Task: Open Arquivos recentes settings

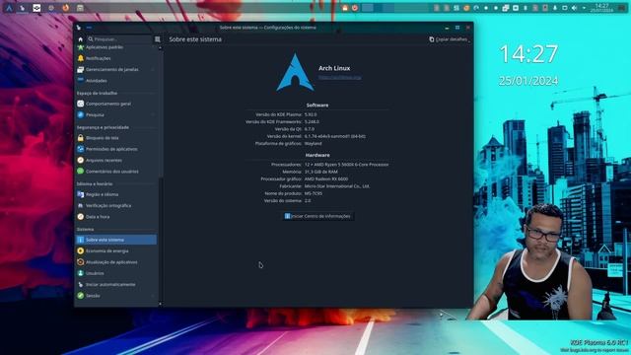Action: [x=116, y=160]
